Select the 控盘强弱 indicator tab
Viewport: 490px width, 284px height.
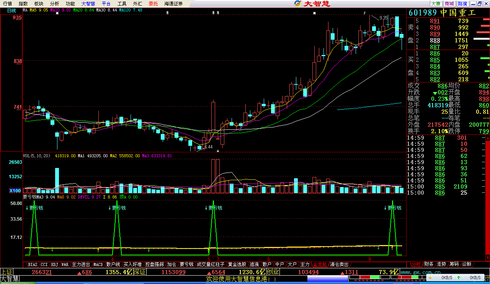[155, 265]
